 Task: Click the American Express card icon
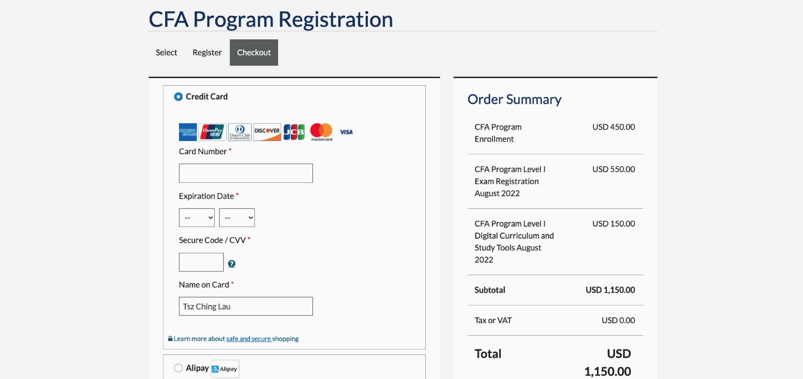coord(188,132)
